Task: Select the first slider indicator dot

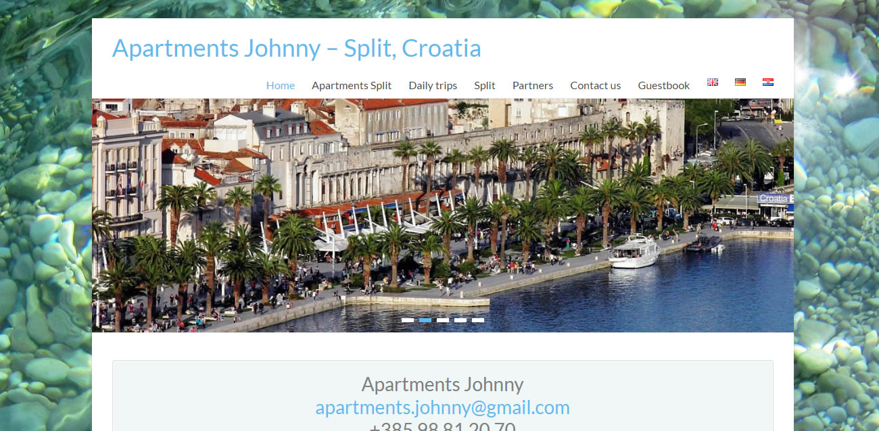Action: tap(408, 320)
